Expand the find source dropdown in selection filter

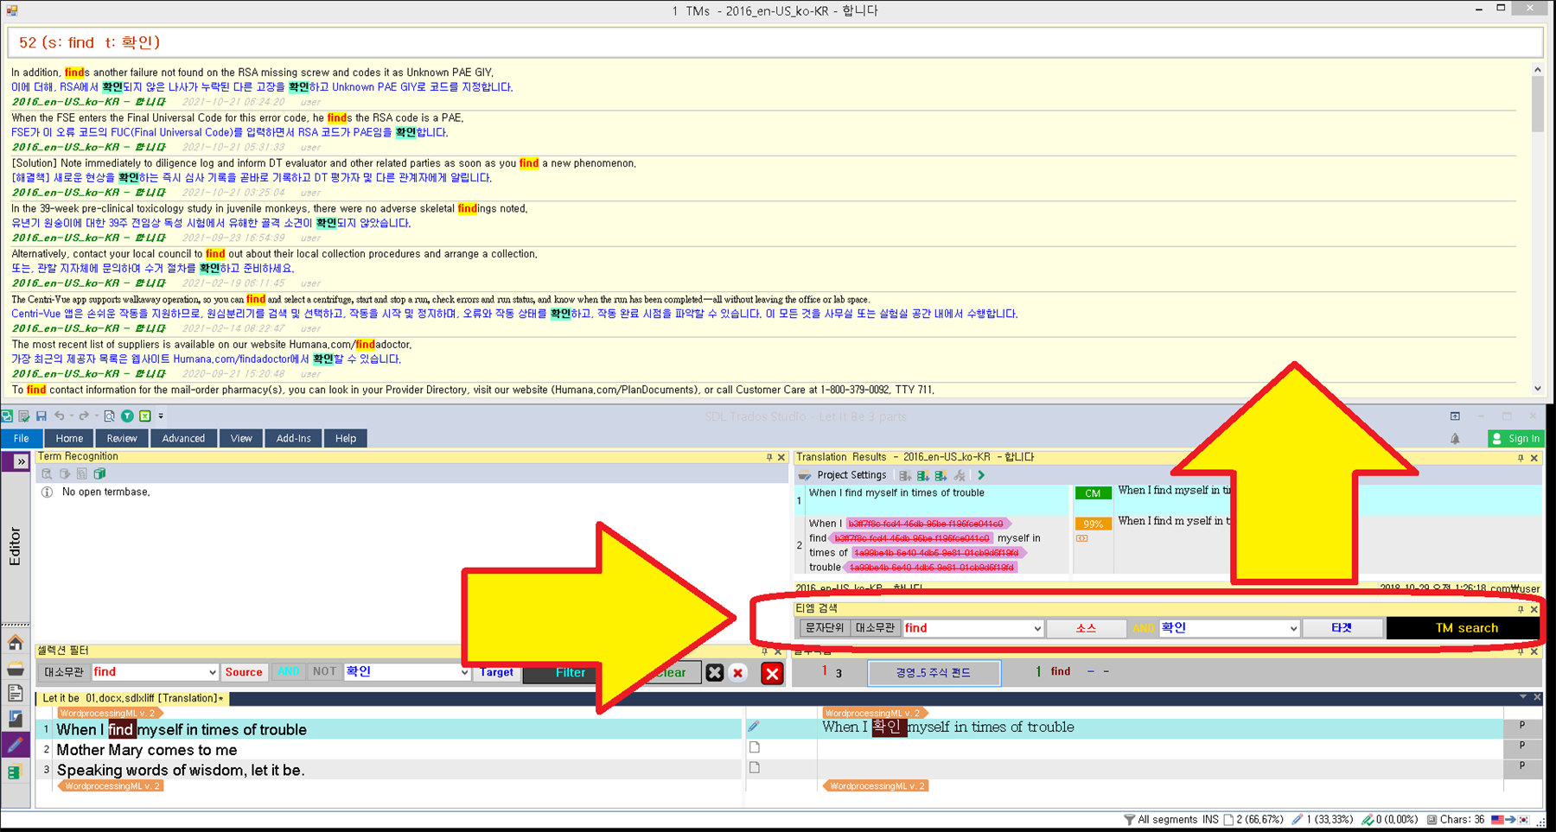coord(212,672)
